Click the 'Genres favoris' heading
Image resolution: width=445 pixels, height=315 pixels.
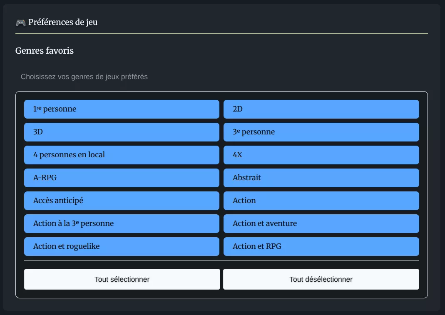coord(45,51)
